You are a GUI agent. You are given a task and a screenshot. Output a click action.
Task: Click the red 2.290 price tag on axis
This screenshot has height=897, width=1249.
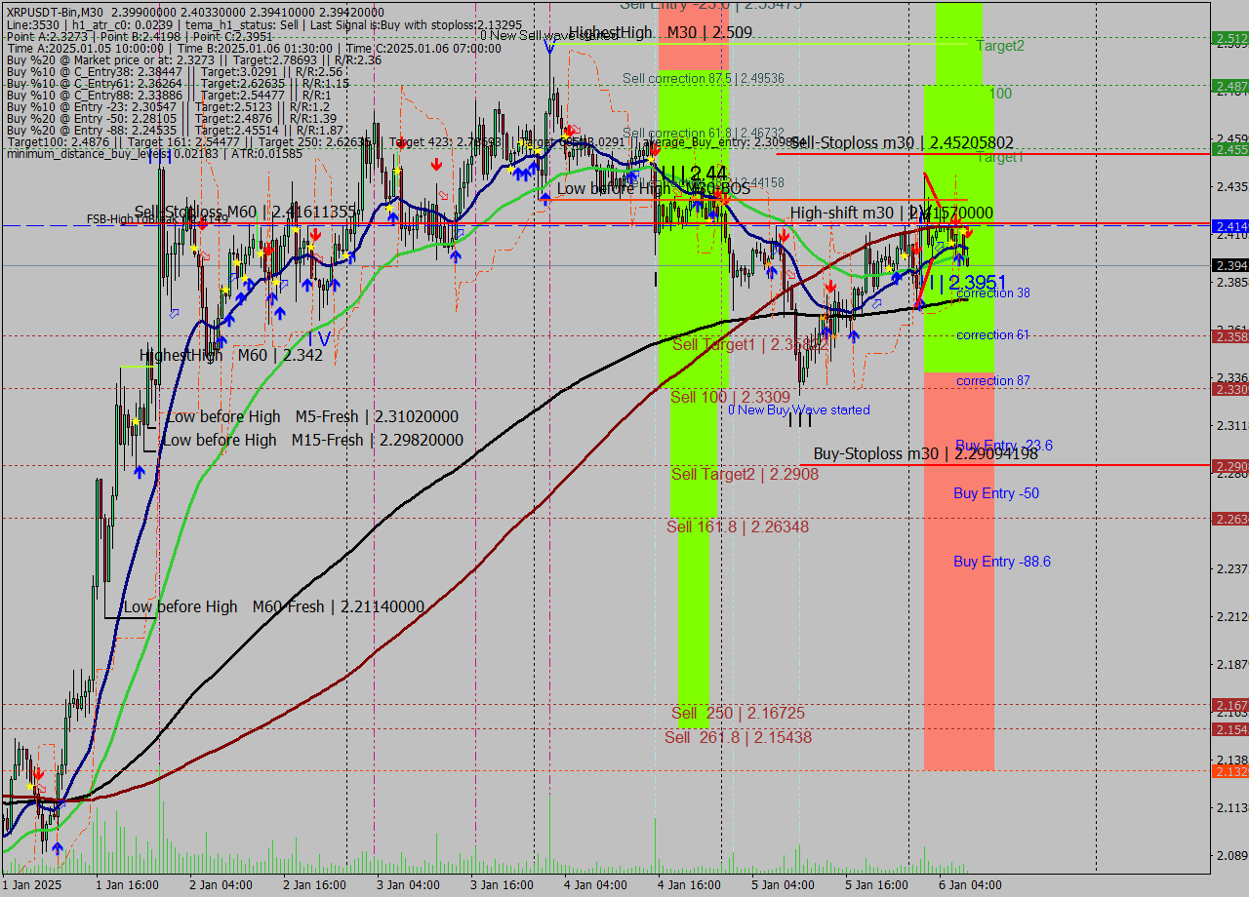pyautogui.click(x=1229, y=466)
